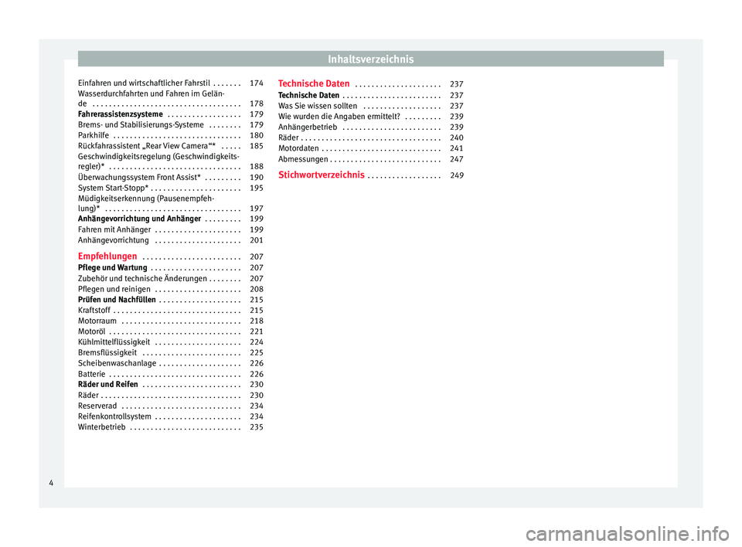This screenshot has height=547, width=742.
Task: Click the 'Motoröl' entry
Action: (170, 331)
